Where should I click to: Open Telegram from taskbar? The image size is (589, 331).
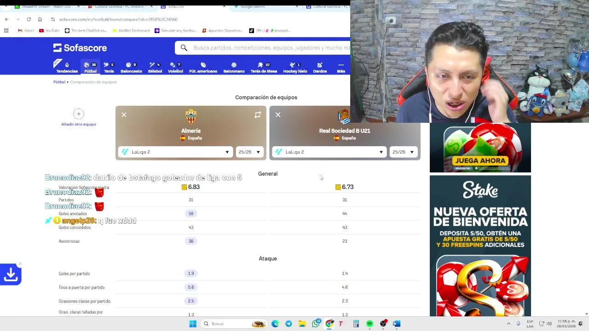(x=289, y=324)
